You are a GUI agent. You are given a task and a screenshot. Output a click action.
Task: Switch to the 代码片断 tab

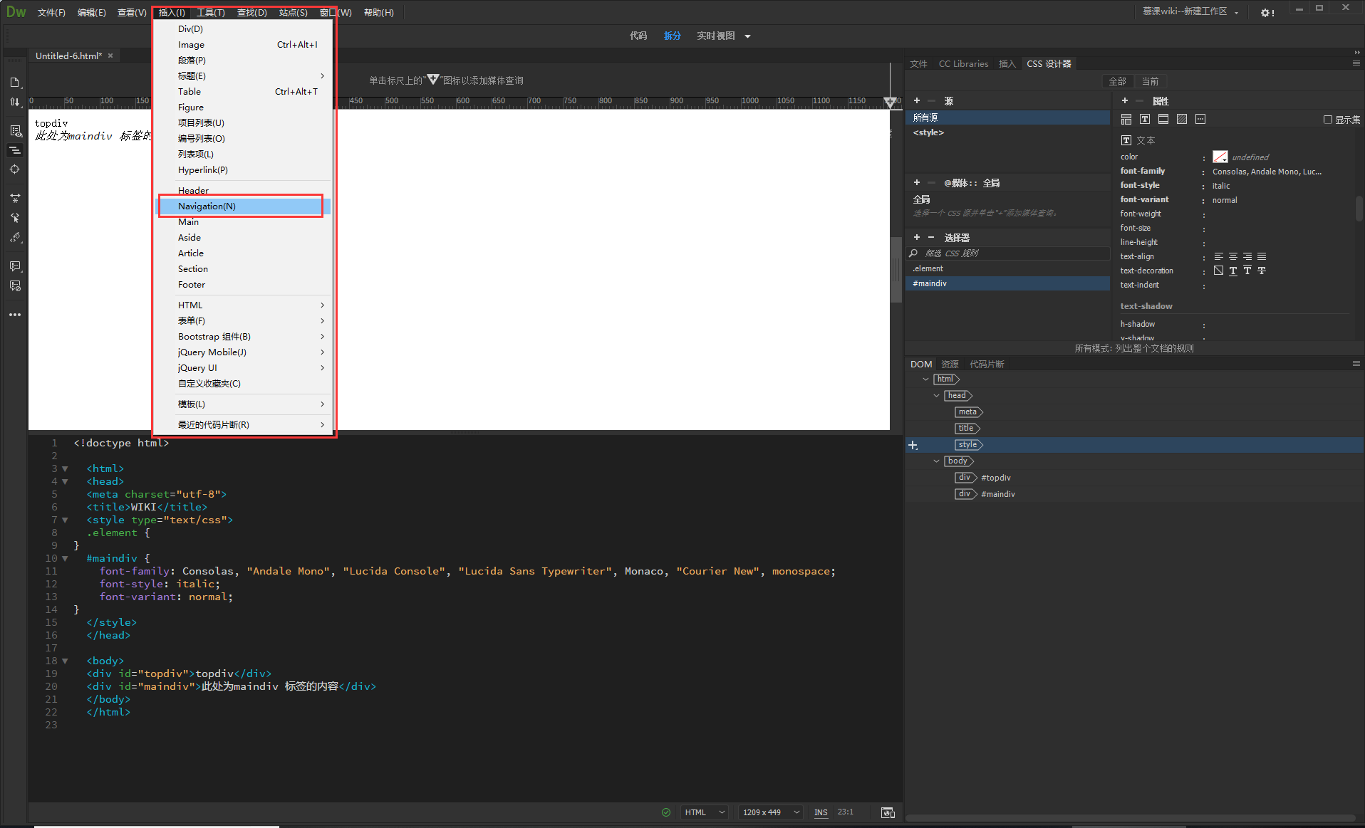987,365
